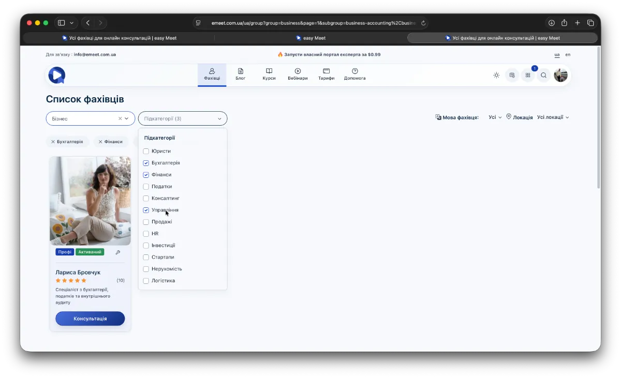This screenshot has height=378, width=621.
Task: Open Лариса Бровчук profile photo
Action: 90,201
